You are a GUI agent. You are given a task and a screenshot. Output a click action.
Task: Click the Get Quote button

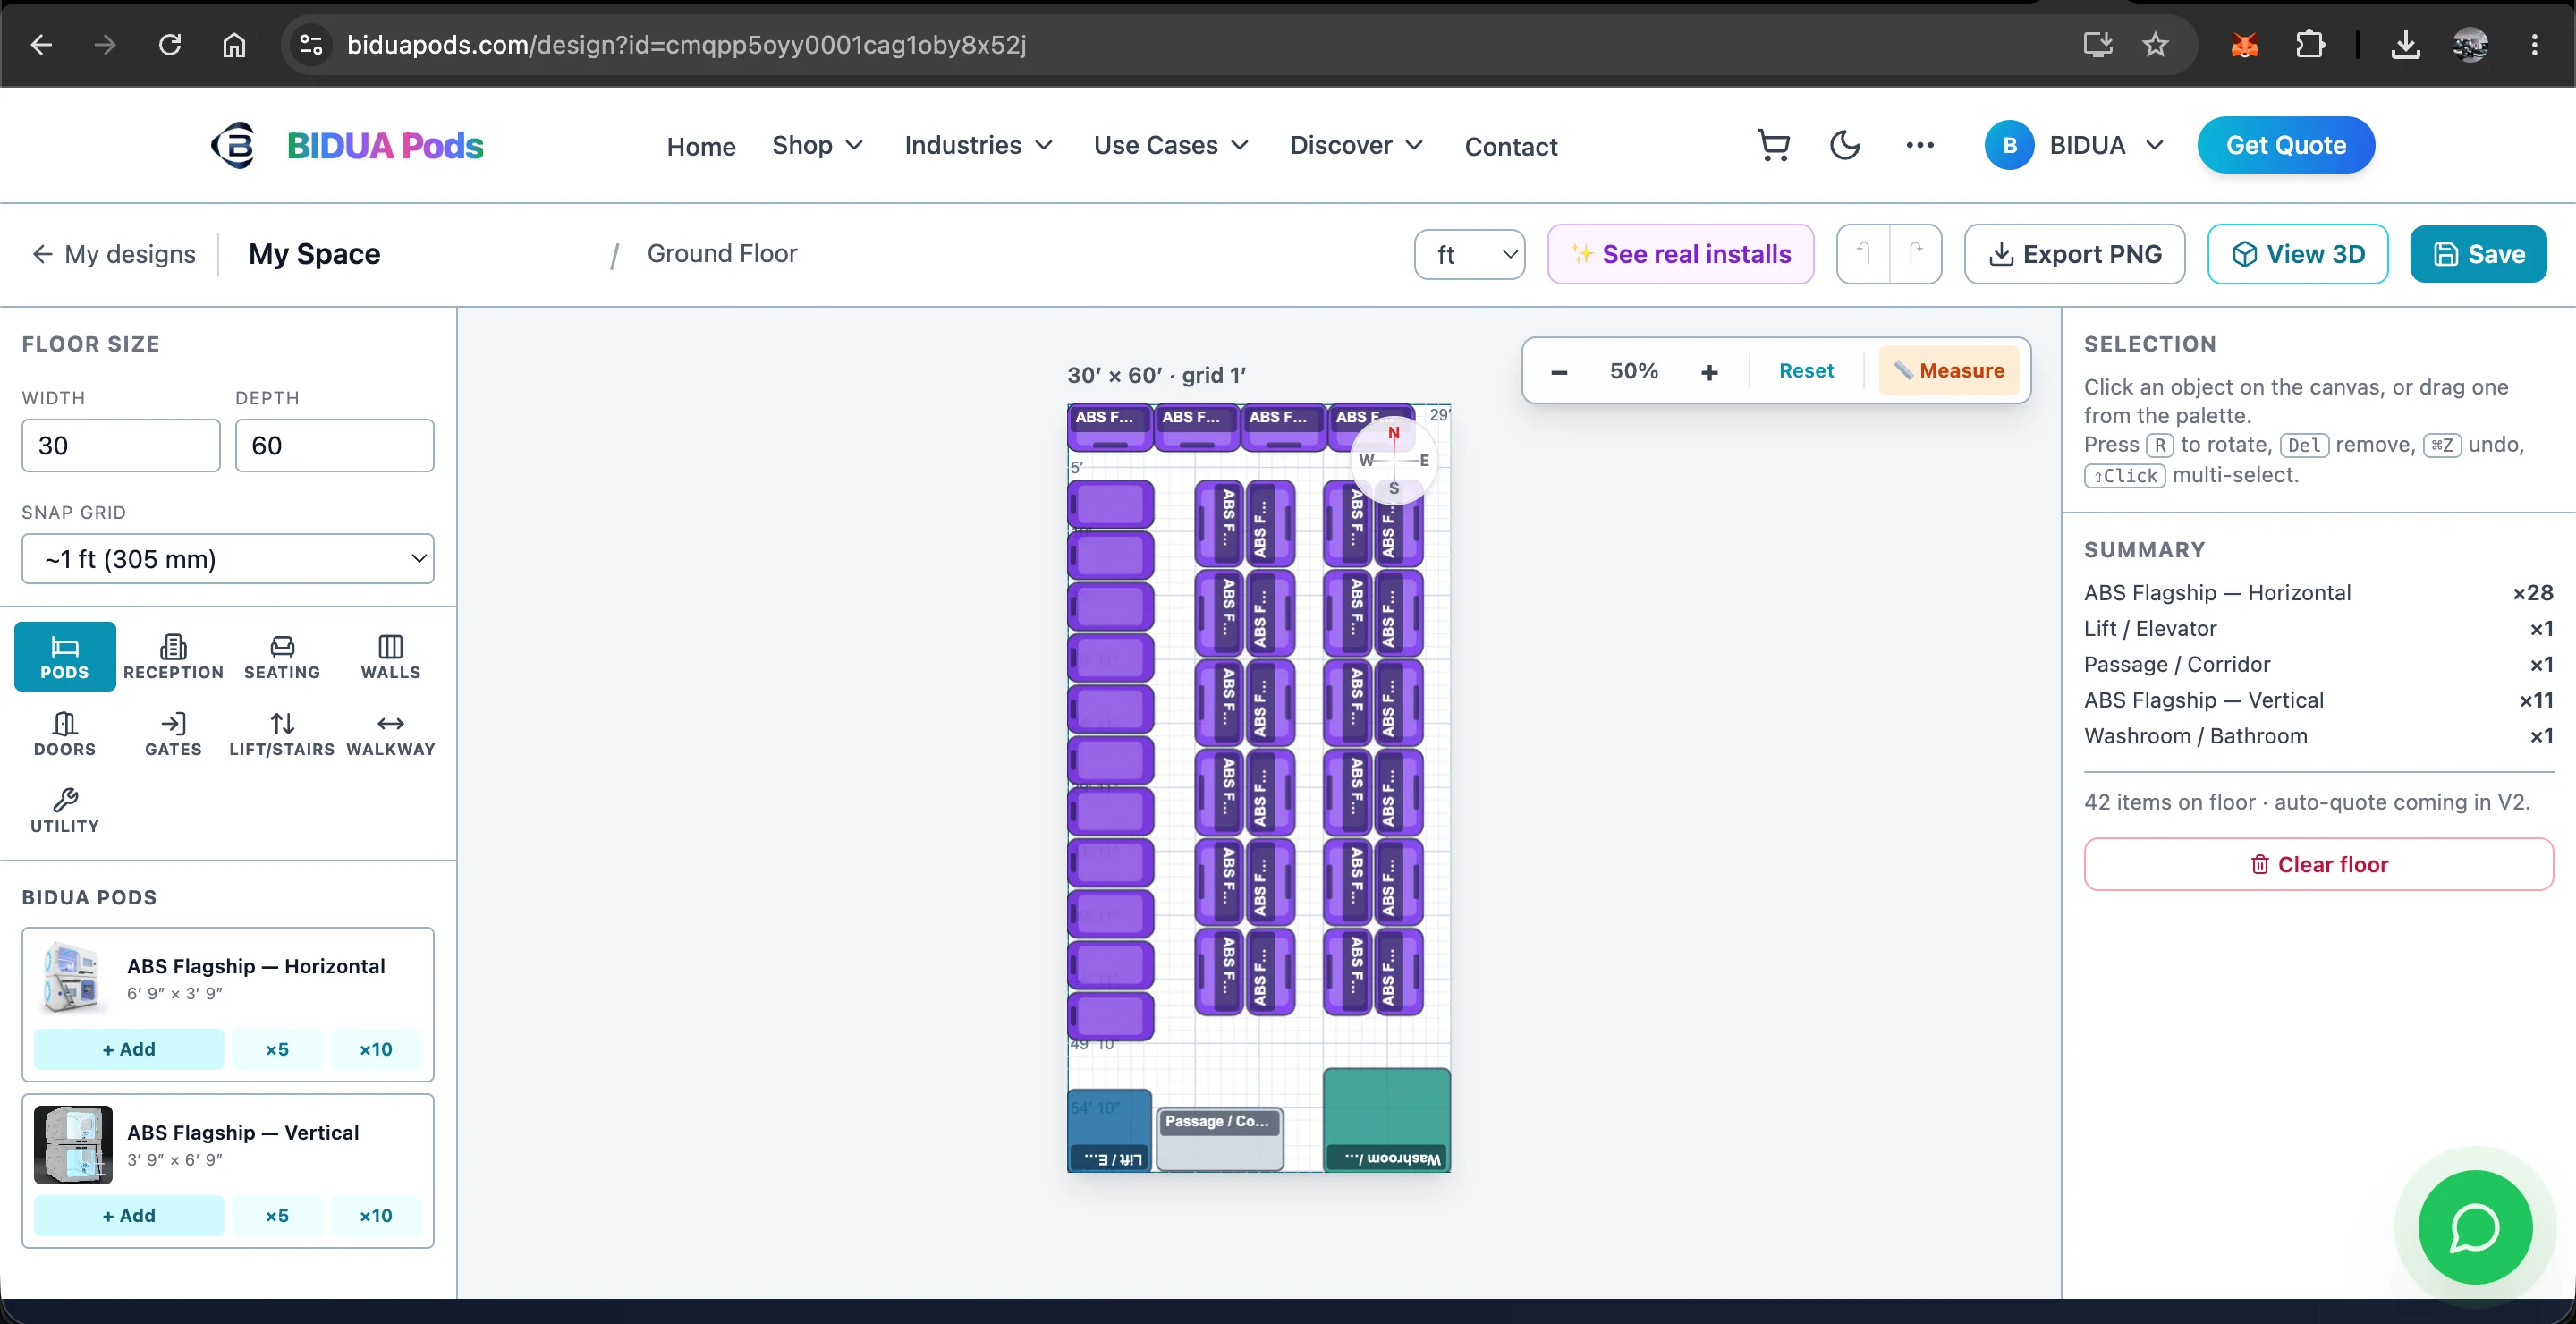pos(2285,145)
